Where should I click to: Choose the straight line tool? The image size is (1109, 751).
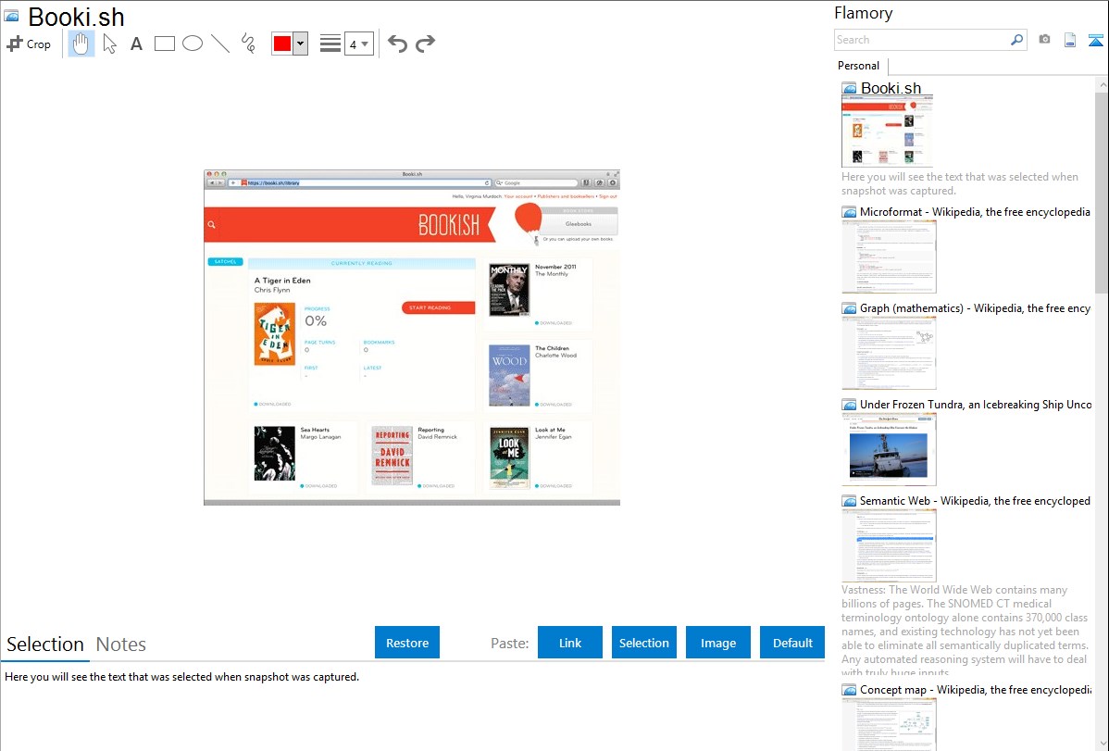click(x=220, y=44)
